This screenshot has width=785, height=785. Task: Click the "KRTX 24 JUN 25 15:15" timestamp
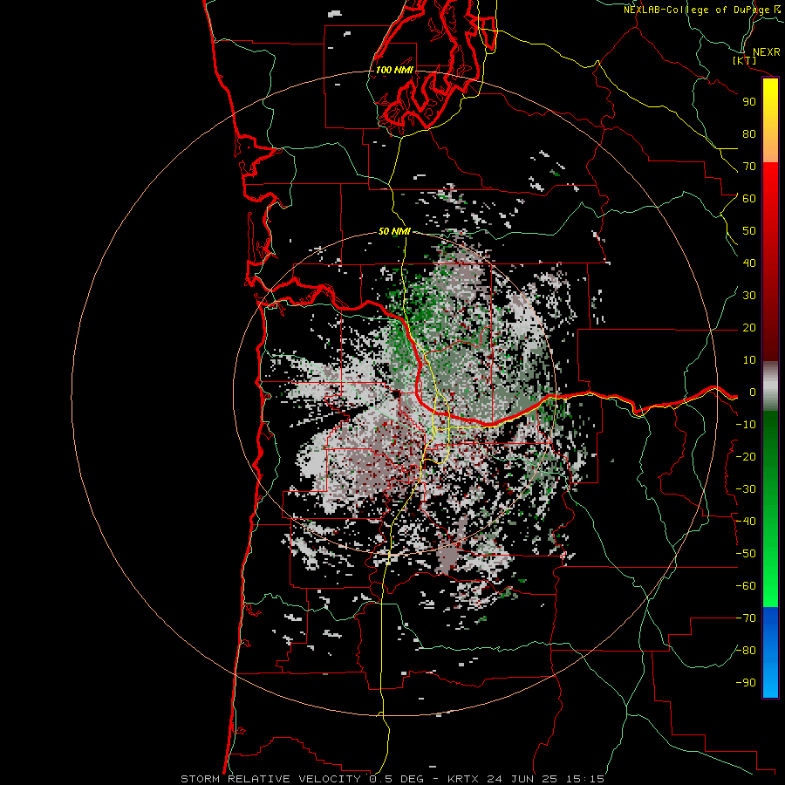(526, 779)
